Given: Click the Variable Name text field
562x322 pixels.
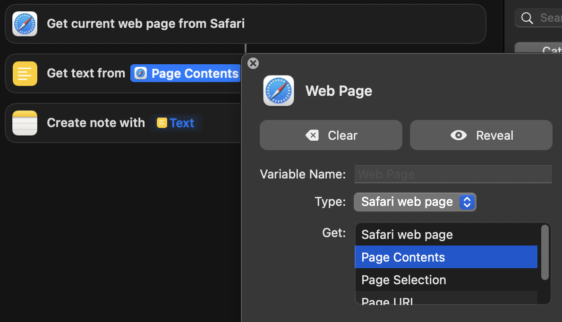Looking at the screenshot, I should pyautogui.click(x=452, y=174).
